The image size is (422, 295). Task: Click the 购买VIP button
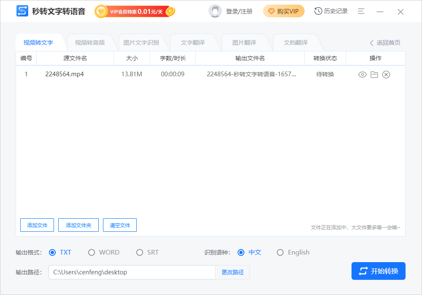(x=284, y=11)
